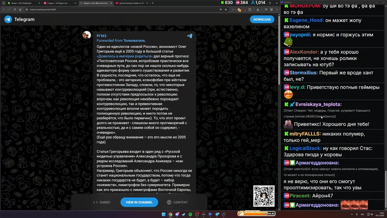Screen dimensions: 387x218
Task: Click username psyopnii in chat
Action: click(300, 35)
